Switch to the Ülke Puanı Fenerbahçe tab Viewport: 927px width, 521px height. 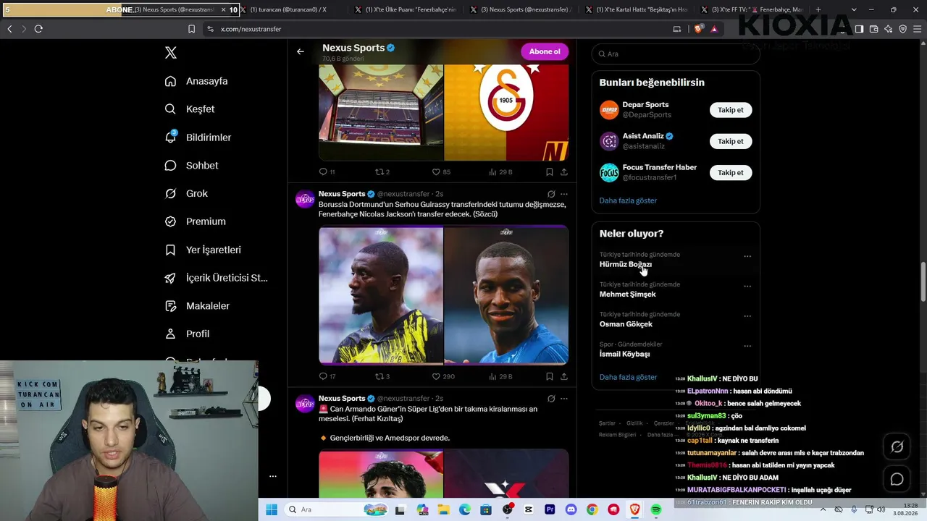406,9
